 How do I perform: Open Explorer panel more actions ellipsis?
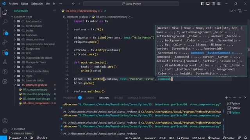click(55, 11)
